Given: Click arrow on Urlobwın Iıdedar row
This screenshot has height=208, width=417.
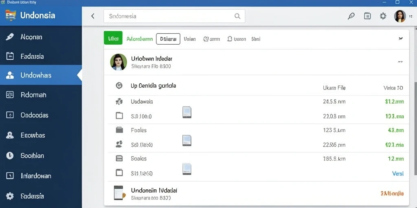Looking at the screenshot, I should 400,62.
